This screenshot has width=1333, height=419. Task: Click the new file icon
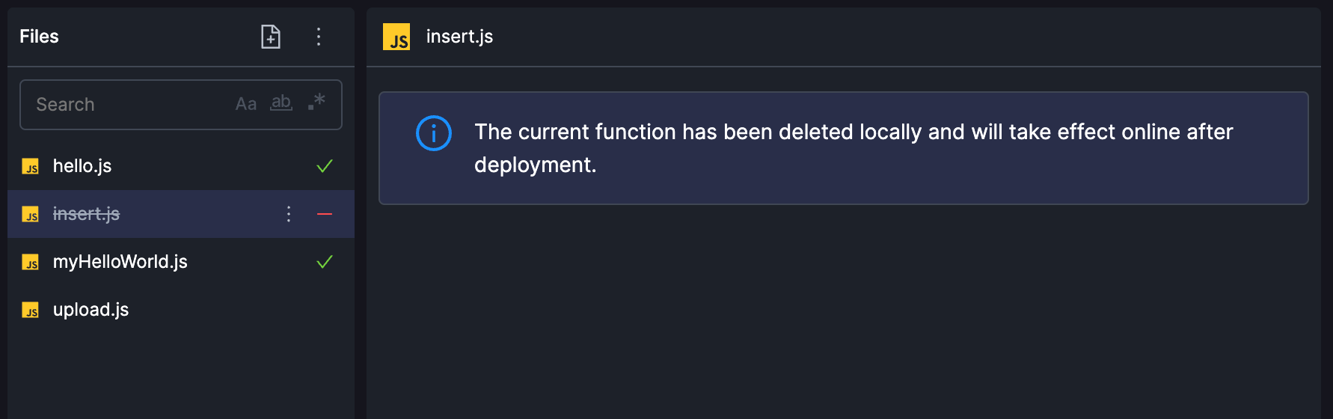(271, 37)
